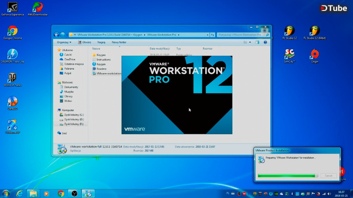The image size is (353, 198).
Task: Open Internet Explorer from the taskbar
Action: [20, 194]
